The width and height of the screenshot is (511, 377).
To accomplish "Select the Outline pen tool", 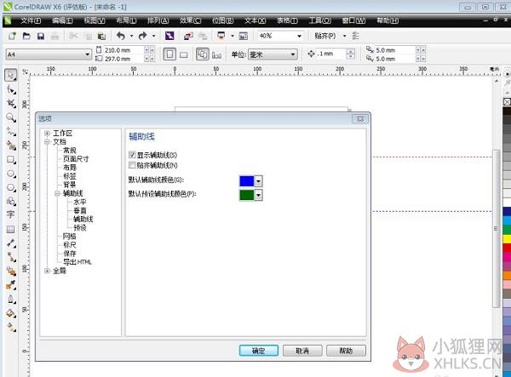I will pyautogui.click(x=11, y=299).
